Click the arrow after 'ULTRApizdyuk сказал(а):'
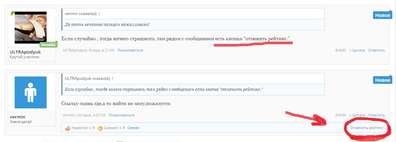 113,79
